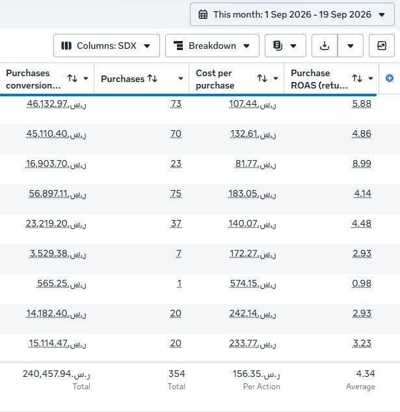Click the Purchase ROAS header label
Image resolution: width=400 pixels, height=412 pixels.
319,79
